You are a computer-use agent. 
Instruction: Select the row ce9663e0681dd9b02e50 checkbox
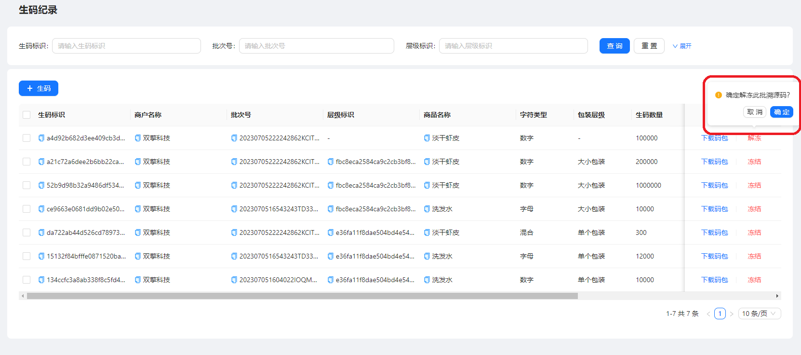tap(27, 209)
